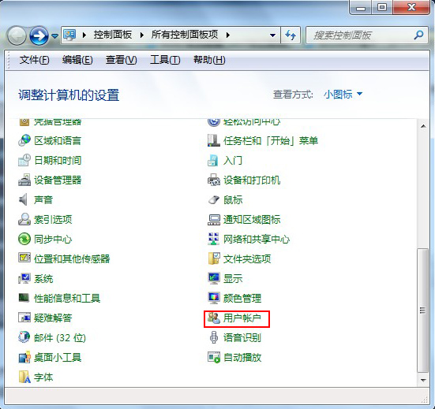This screenshot has width=435, height=409.
Task: Open the 鼠标 mouse icon
Action: pyautogui.click(x=214, y=199)
